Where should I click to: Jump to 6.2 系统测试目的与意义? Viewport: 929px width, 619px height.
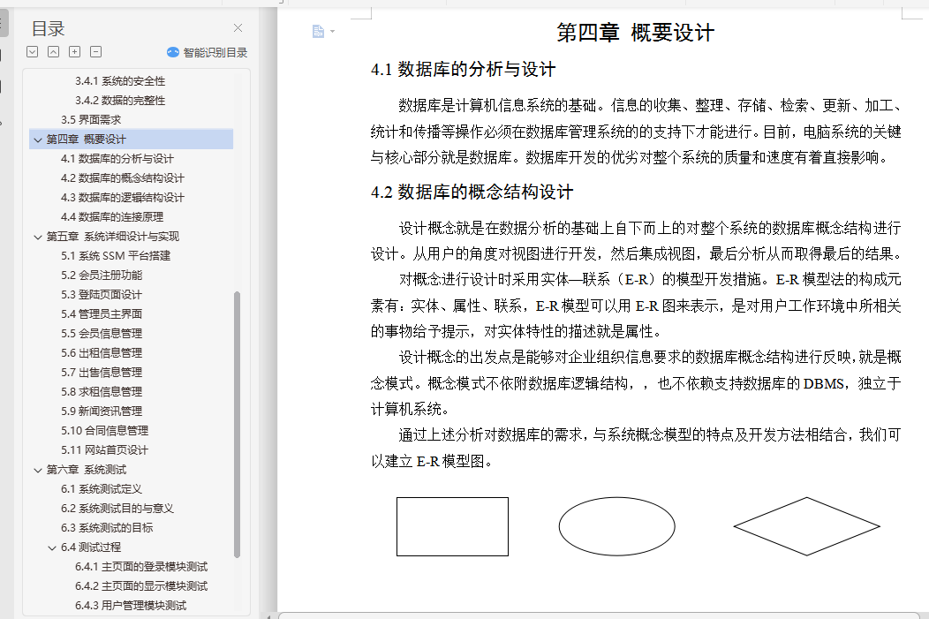point(117,509)
